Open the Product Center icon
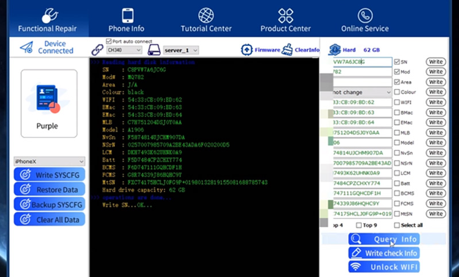 tap(285, 15)
